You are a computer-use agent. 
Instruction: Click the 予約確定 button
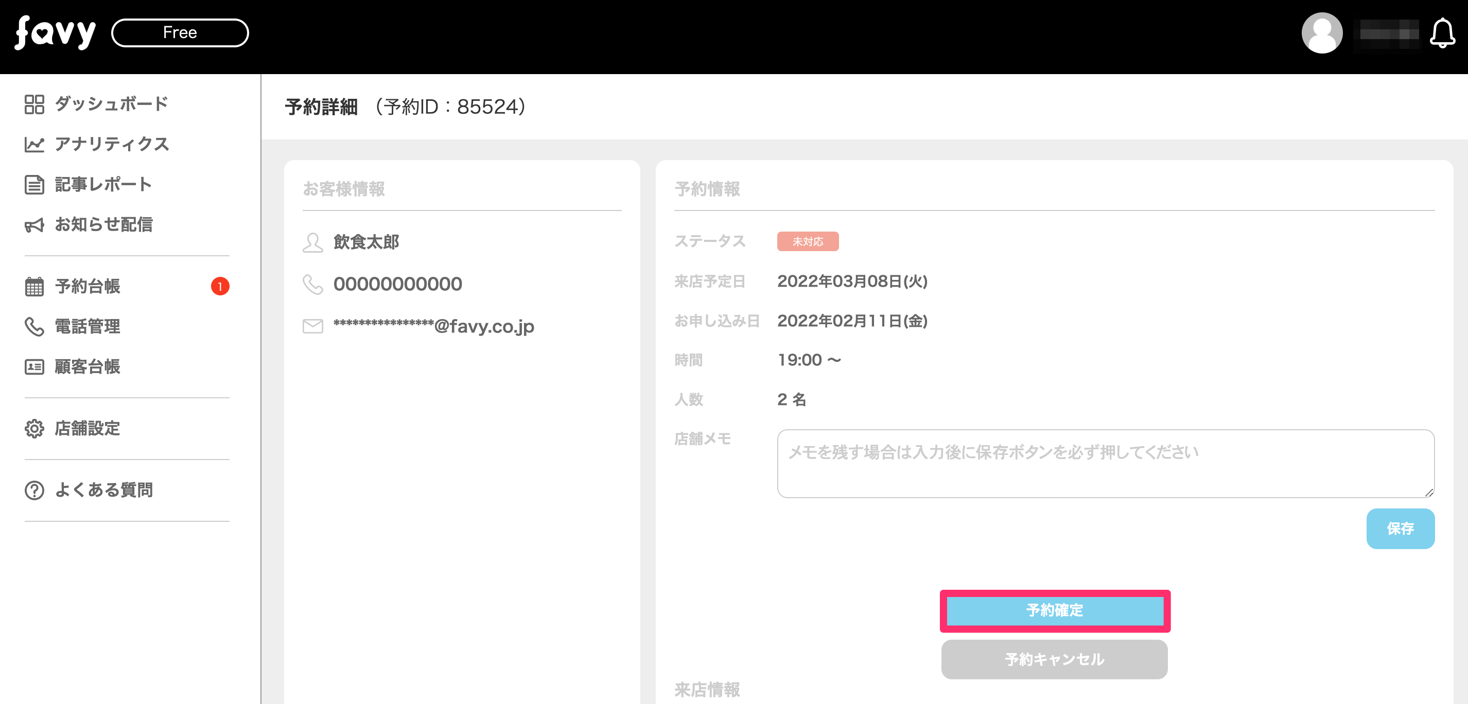[1054, 610]
